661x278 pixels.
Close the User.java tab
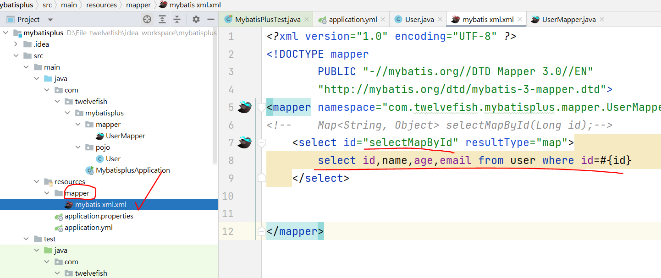(x=440, y=20)
